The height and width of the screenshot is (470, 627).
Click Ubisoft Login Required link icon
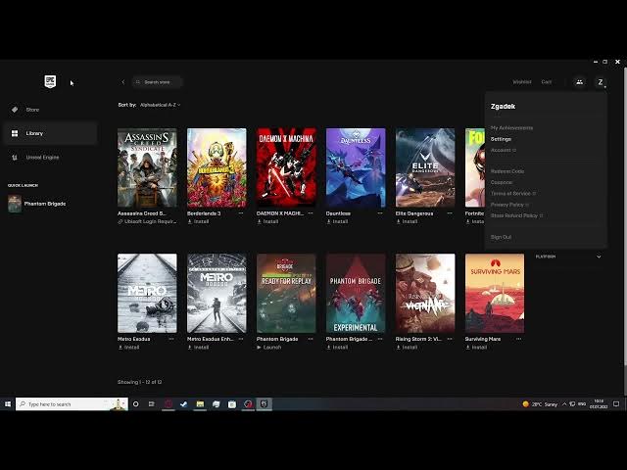(120, 221)
